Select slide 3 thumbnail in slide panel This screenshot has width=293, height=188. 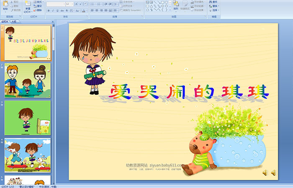(x=28, y=117)
